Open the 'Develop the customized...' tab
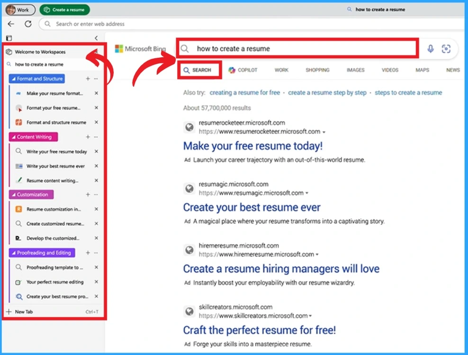Viewport: 468px width, 355px height. (x=53, y=238)
